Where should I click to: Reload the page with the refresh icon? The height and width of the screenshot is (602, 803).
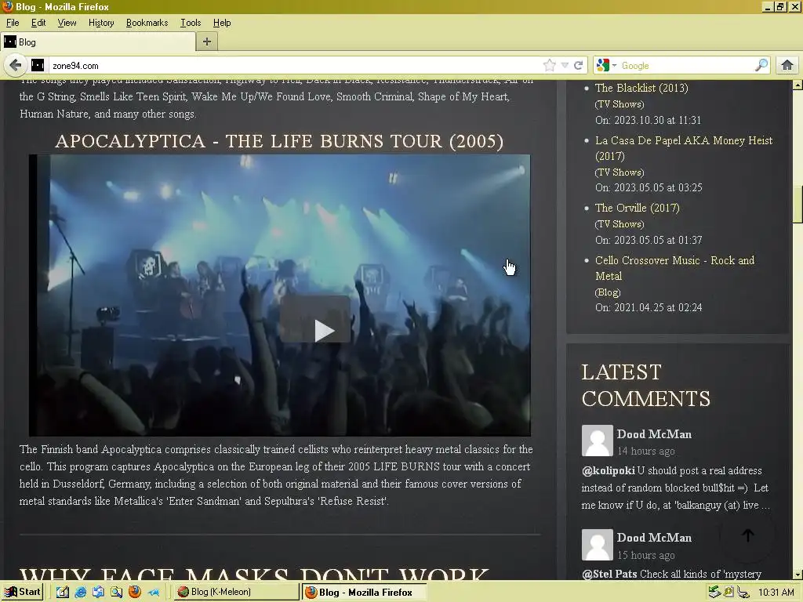[x=578, y=65]
